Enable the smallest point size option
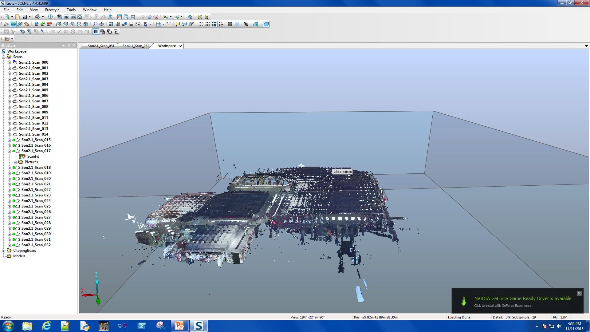This screenshot has width=590, height=332. (x=201, y=24)
